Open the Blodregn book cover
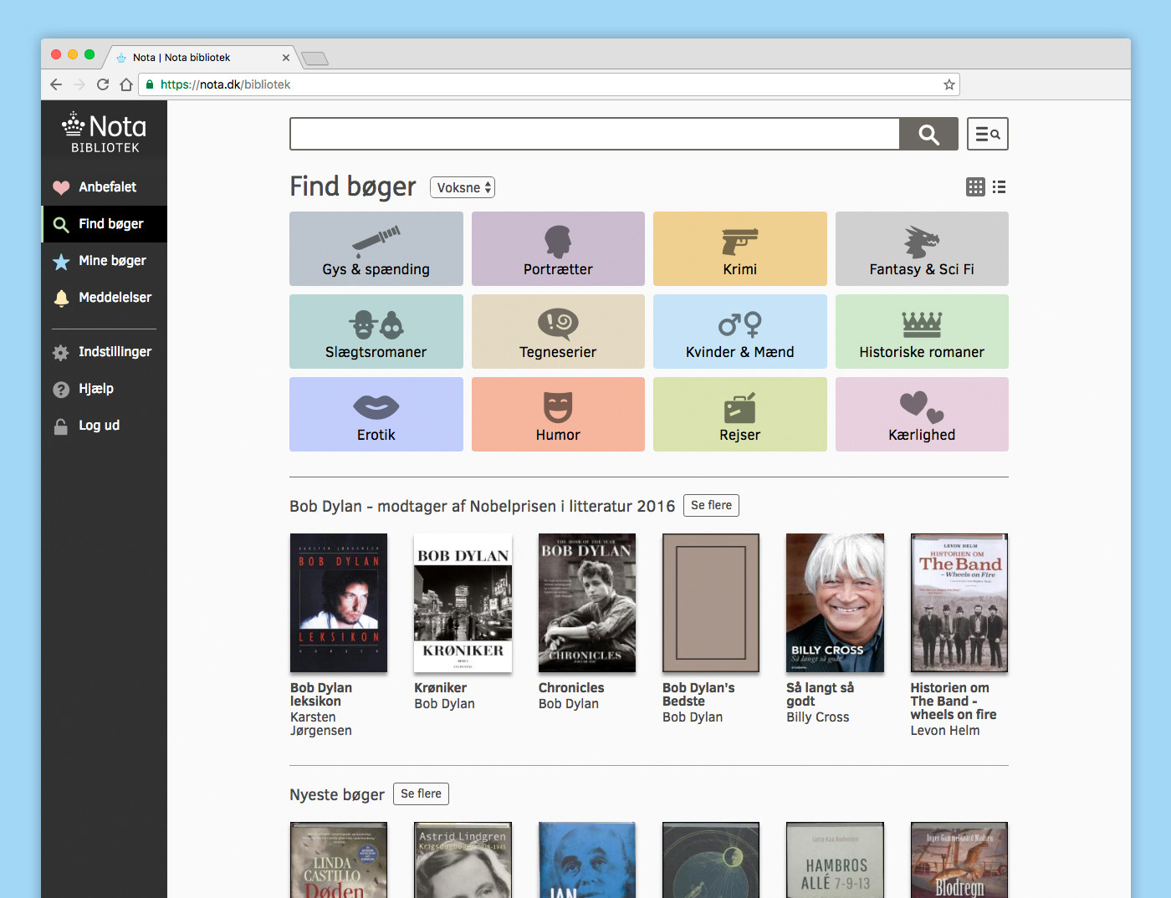This screenshot has height=898, width=1171. click(959, 860)
